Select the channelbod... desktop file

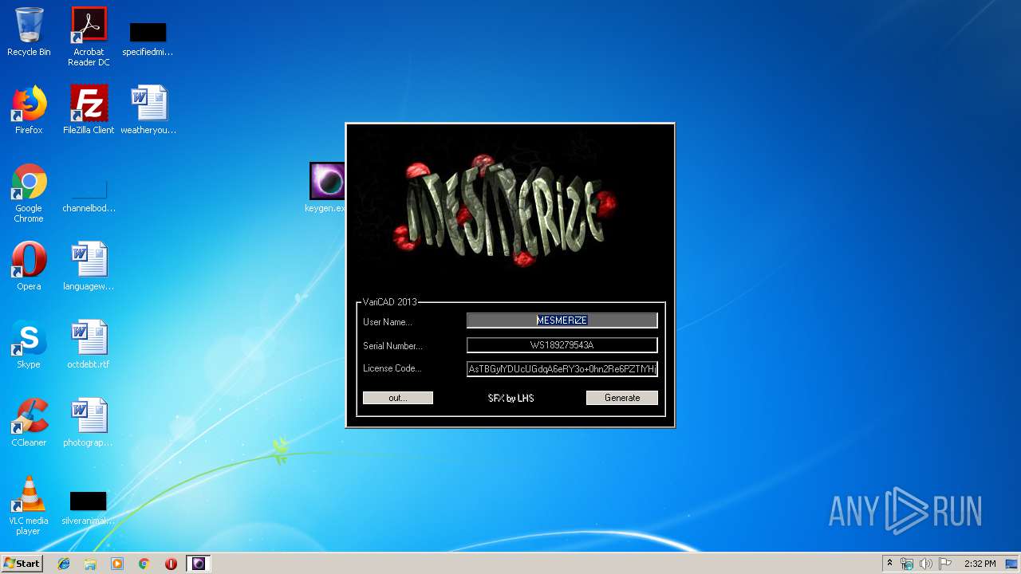(89, 195)
